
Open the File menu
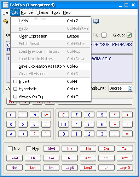tap(5, 12)
